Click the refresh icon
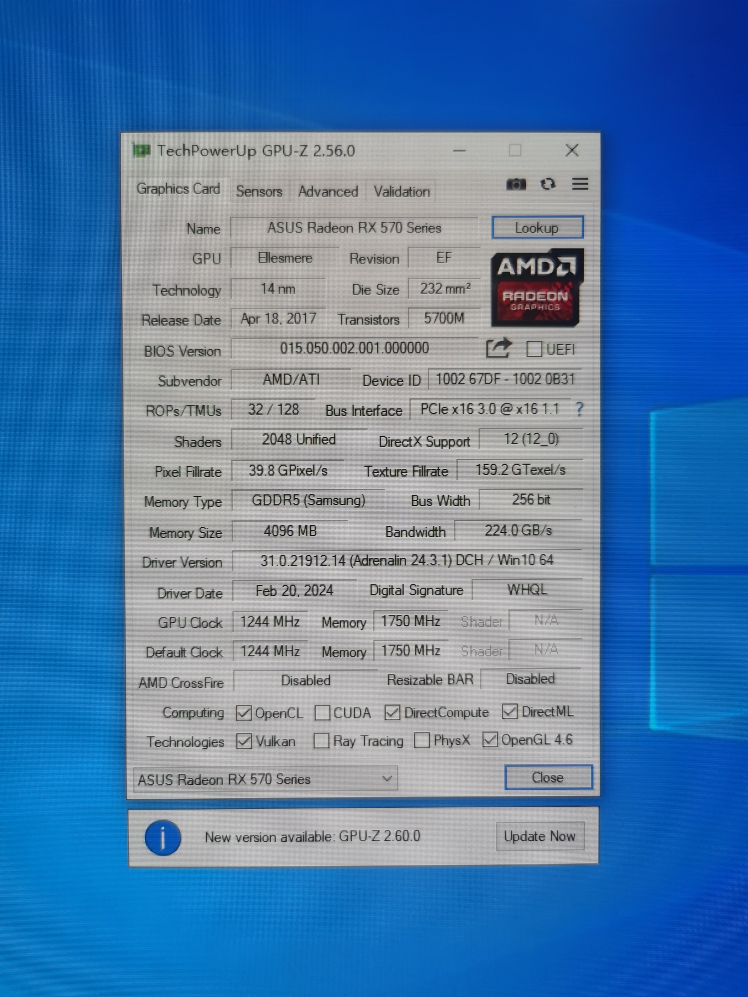This screenshot has width=748, height=997. (548, 184)
